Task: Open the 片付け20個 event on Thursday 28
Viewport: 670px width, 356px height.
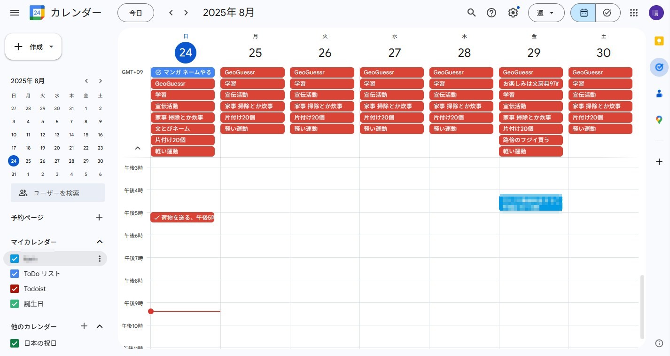Action: [x=461, y=118]
